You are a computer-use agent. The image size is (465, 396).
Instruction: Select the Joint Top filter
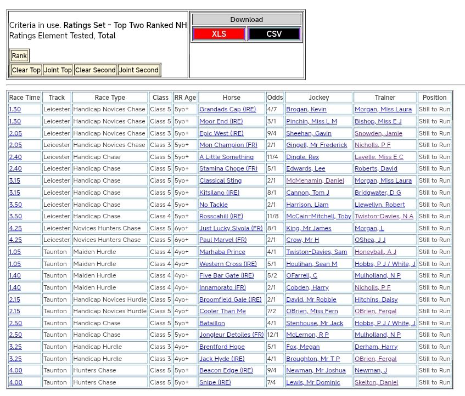tap(58, 70)
